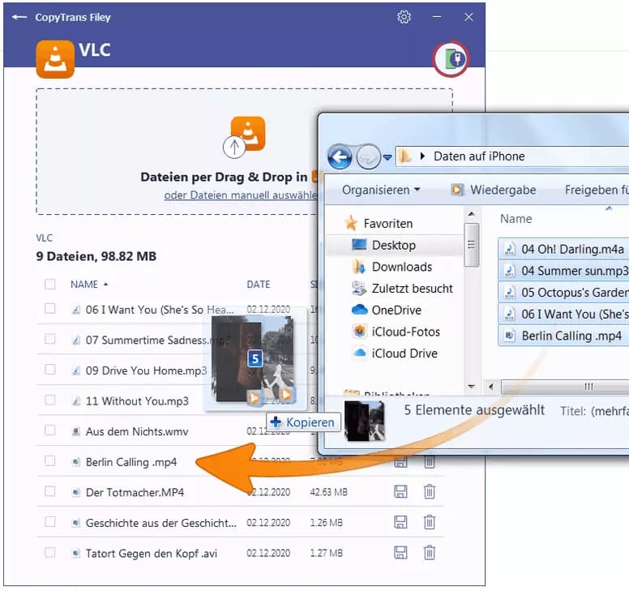This screenshot has width=629, height=591.
Task: Select 04 Oh! Darling.m4a in Explorer
Action: (563, 249)
